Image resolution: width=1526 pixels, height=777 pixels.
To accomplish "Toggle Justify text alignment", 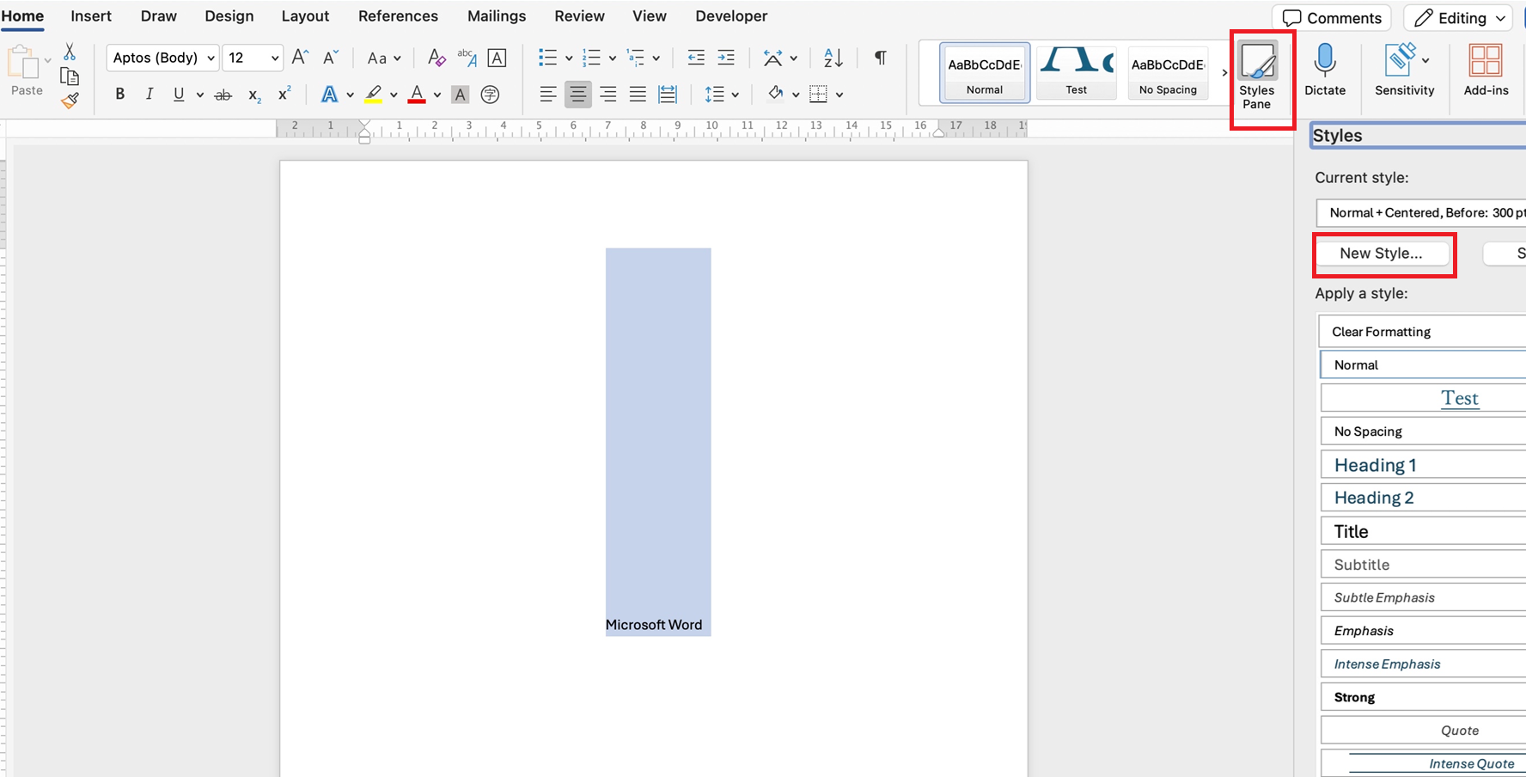I will tap(638, 95).
